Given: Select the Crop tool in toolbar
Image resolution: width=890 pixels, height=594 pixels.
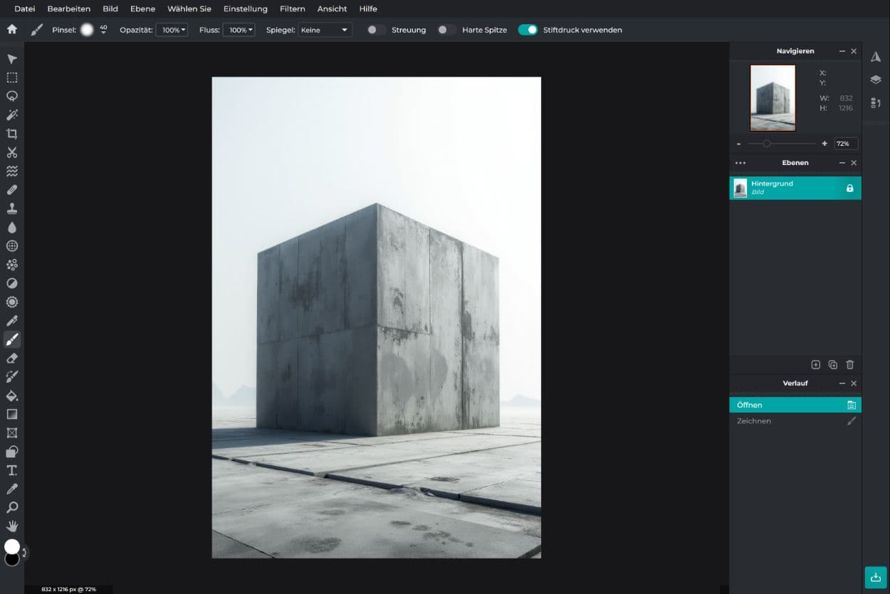Looking at the screenshot, I should (12, 134).
